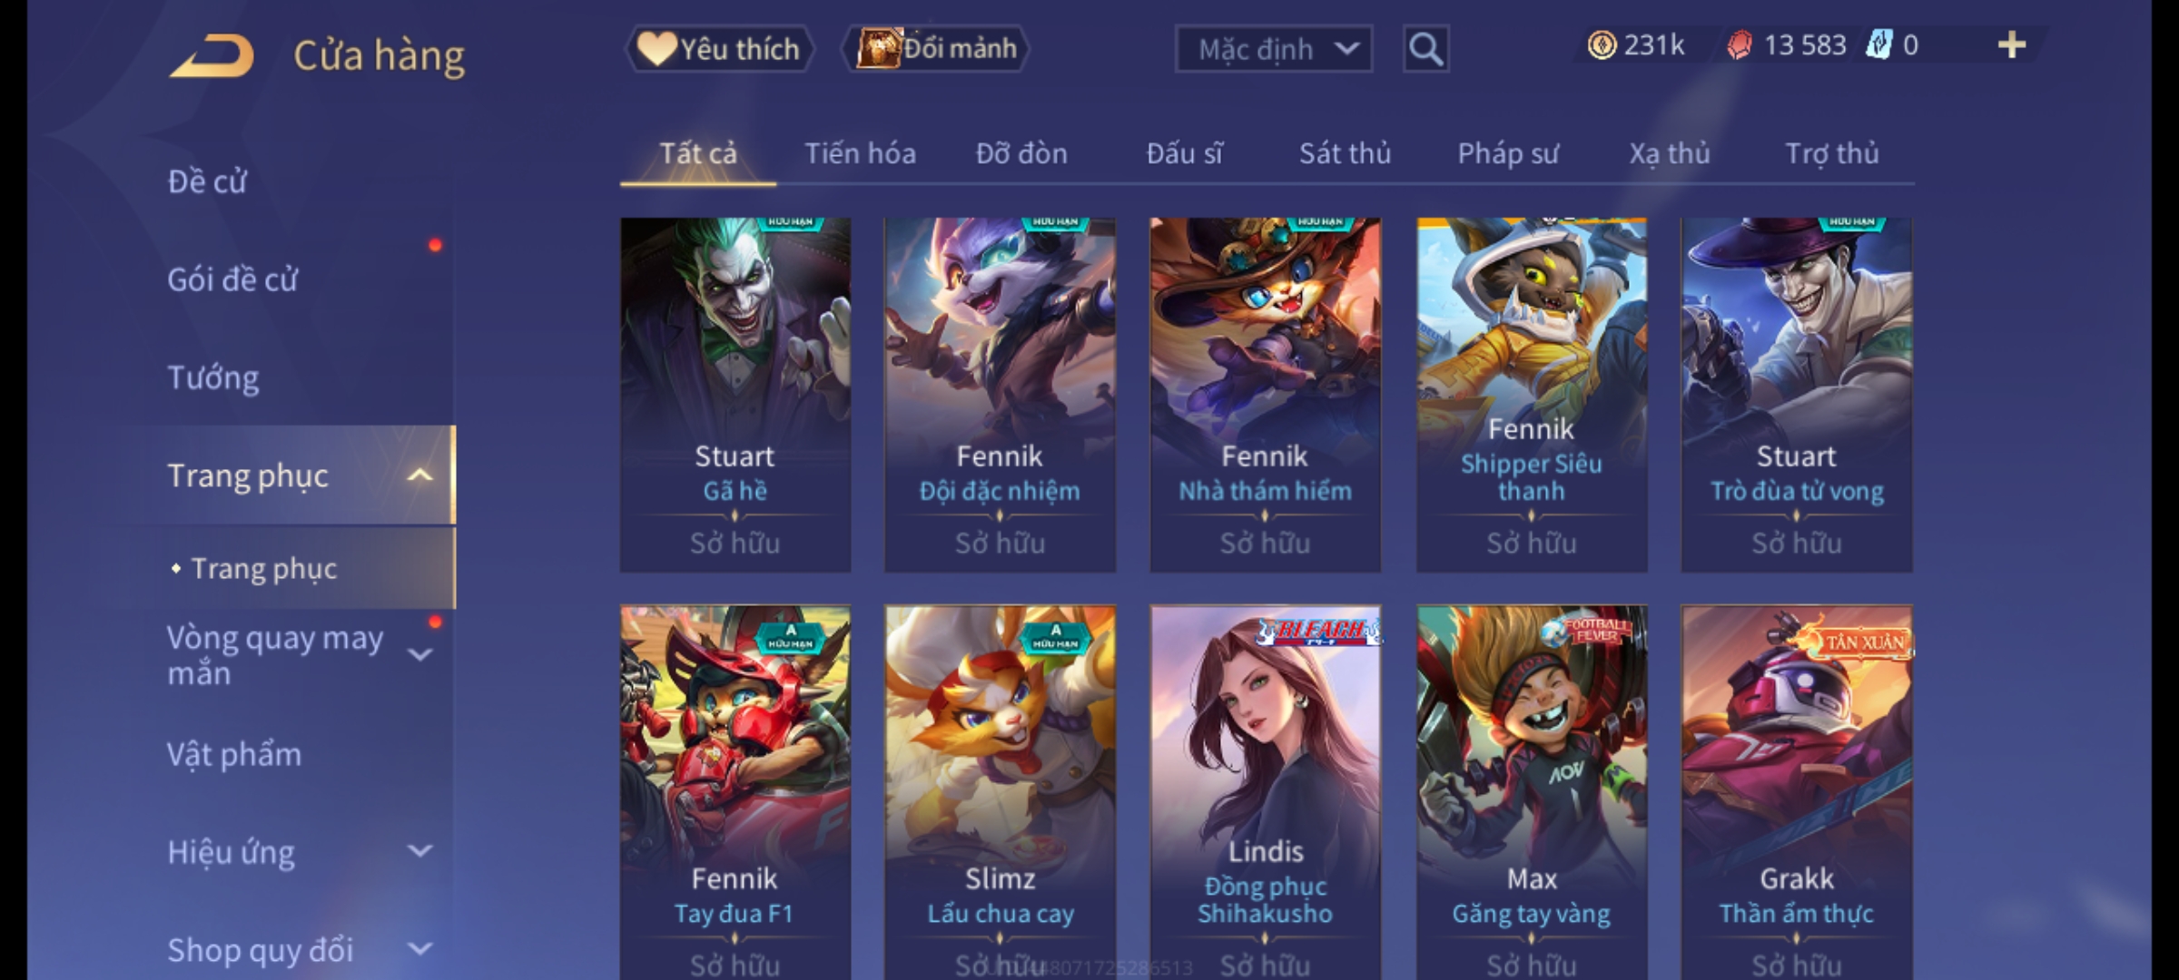
Task: Collapse the Trang phục sidebar section
Action: [x=419, y=475]
